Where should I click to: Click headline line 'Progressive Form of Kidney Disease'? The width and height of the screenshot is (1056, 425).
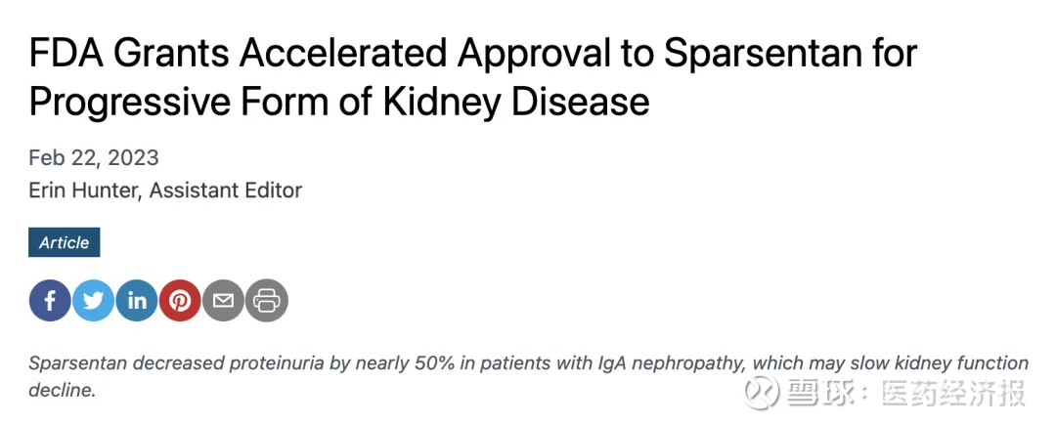pos(339,101)
